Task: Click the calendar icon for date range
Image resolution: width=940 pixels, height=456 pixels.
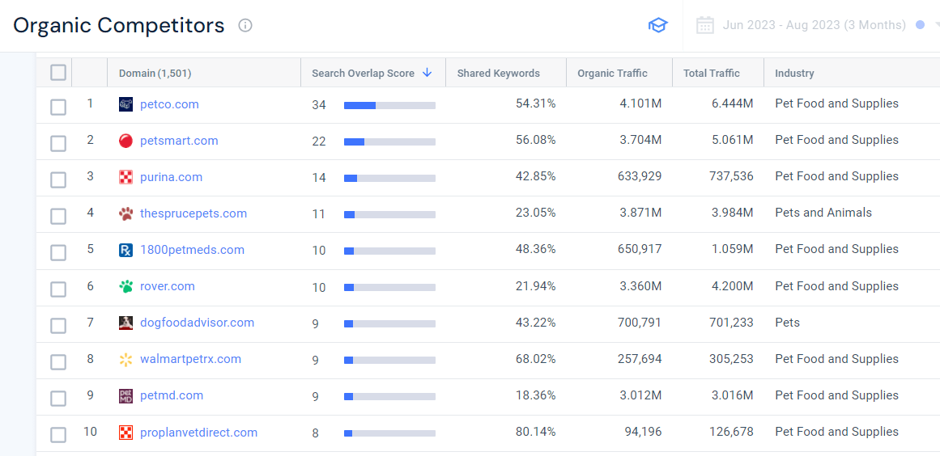Action: (x=705, y=25)
